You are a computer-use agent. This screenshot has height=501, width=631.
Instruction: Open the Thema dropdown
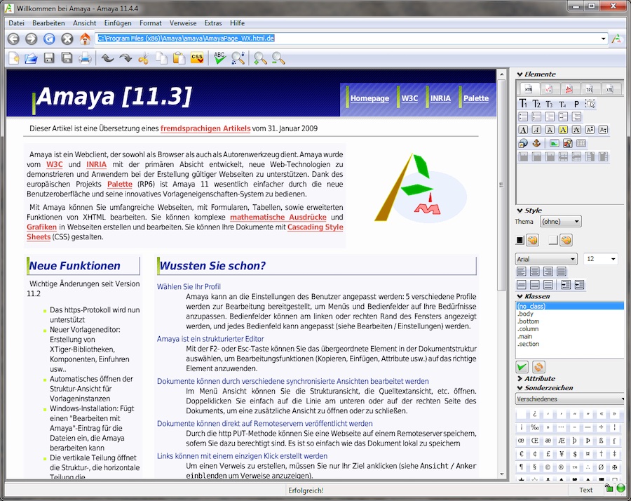point(562,222)
